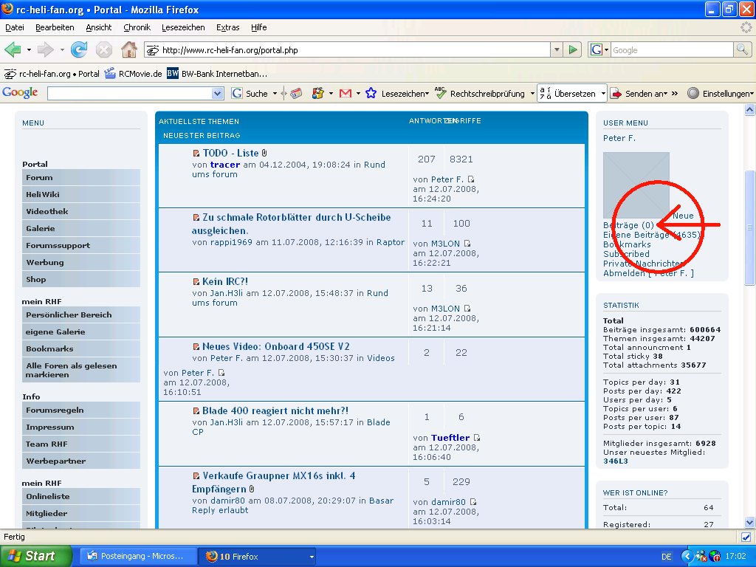Click the news icon in Google Toolbar
This screenshot has height=567, width=756.
click(x=296, y=94)
